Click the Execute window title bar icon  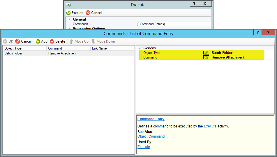point(68,5)
